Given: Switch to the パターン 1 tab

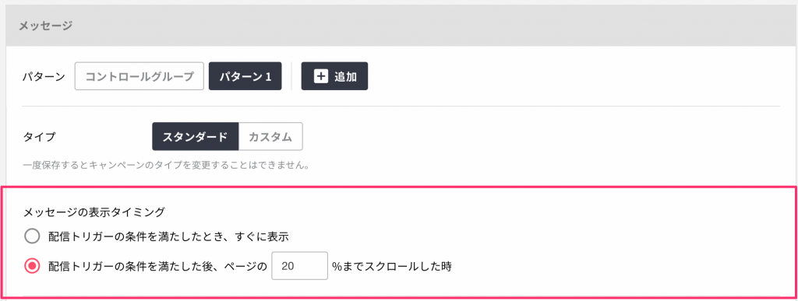Looking at the screenshot, I should click(x=245, y=76).
